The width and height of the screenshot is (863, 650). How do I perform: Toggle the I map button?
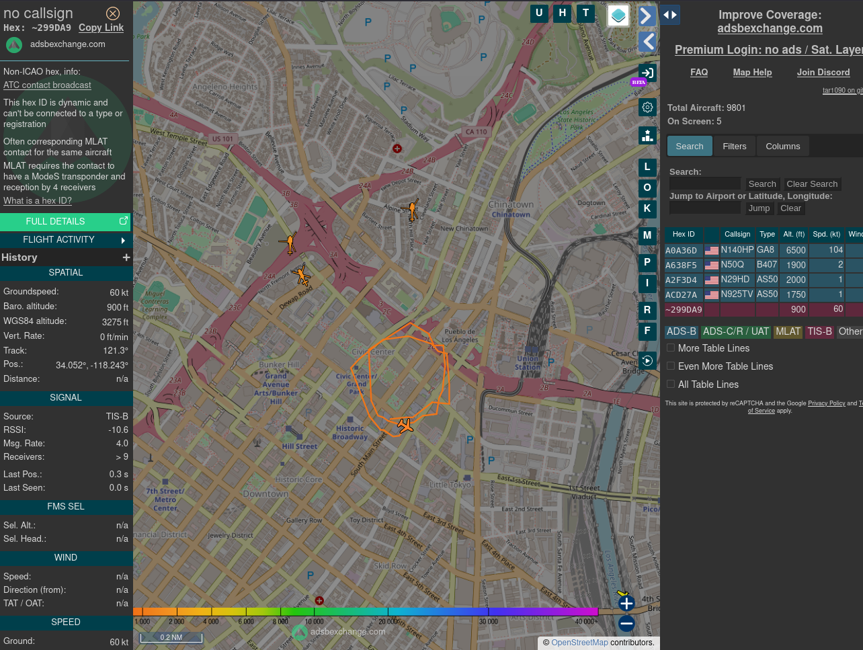click(647, 284)
